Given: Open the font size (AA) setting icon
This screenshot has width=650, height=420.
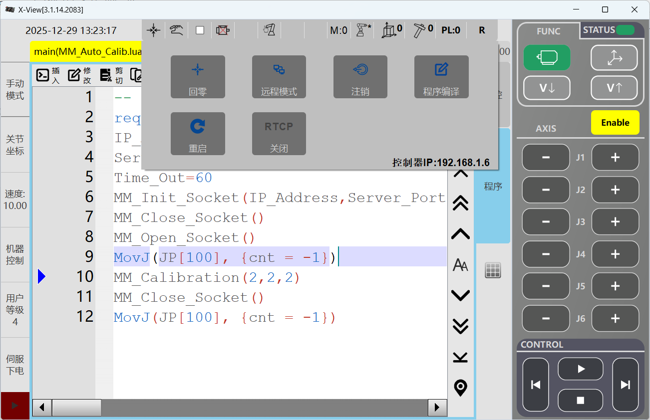Looking at the screenshot, I should [460, 265].
